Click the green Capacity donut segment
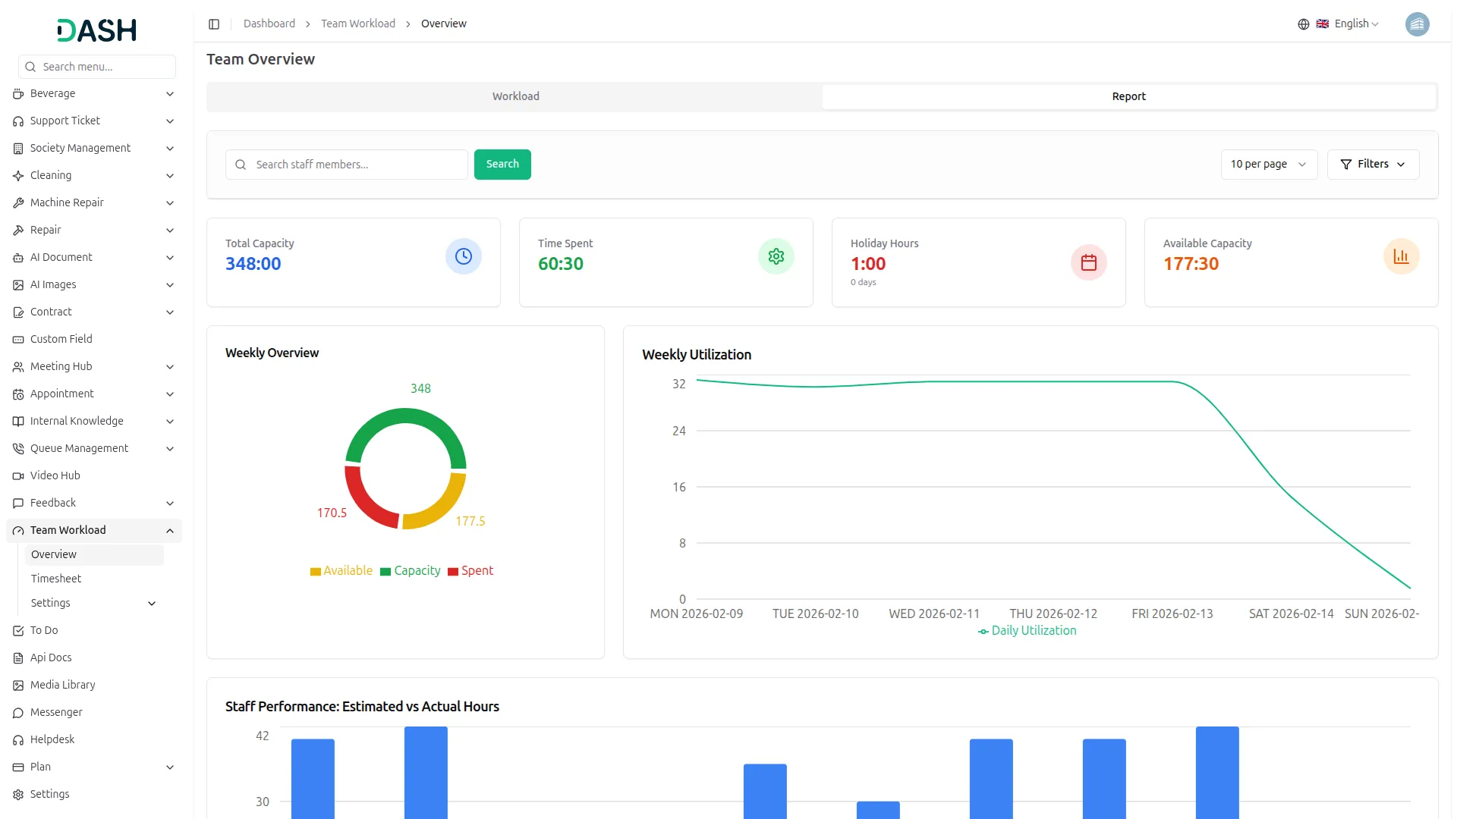Image resolution: width=1457 pixels, height=819 pixels. (x=406, y=416)
